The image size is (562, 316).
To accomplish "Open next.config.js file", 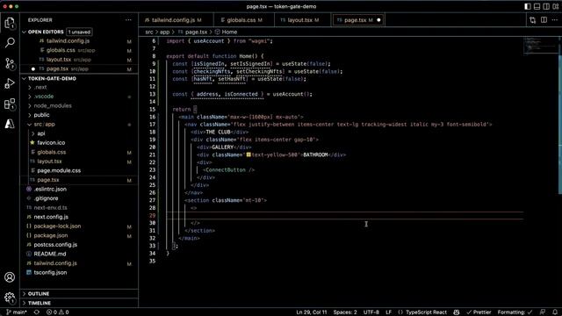I will (x=51, y=217).
